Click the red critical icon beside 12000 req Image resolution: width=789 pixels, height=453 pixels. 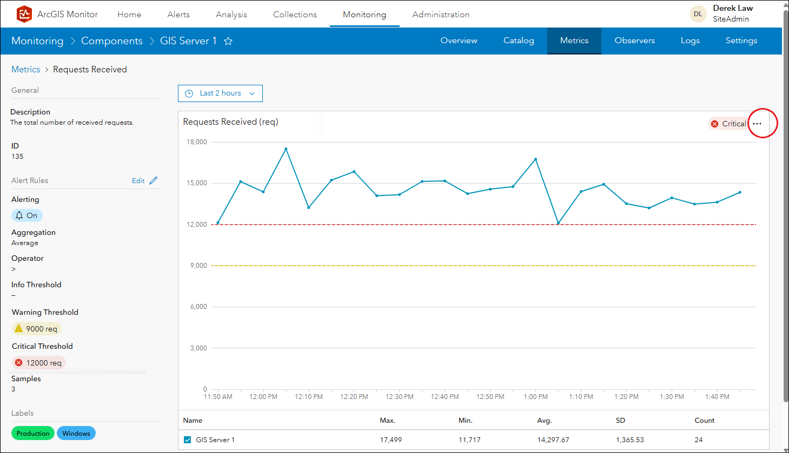[19, 363]
